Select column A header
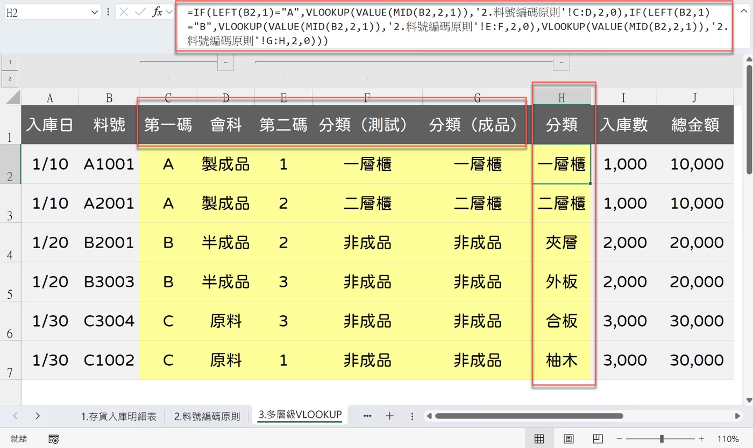Image resolution: width=753 pixels, height=448 pixels. pos(50,97)
